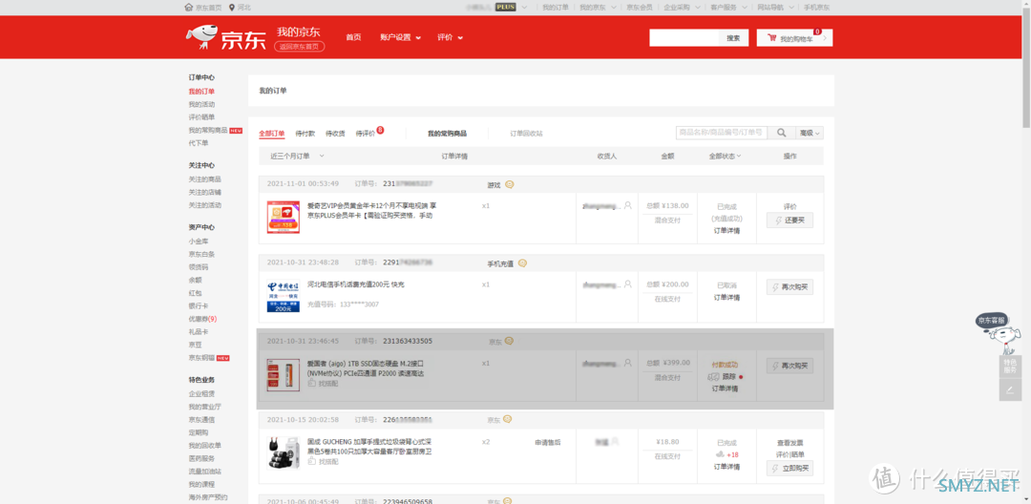Click the 京东首页 house icon
The width and height of the screenshot is (1031, 504).
click(189, 8)
